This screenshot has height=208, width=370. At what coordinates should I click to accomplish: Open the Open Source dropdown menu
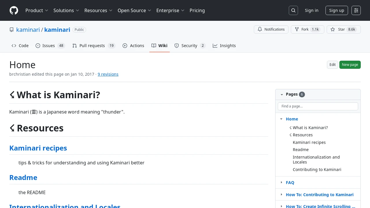point(134,10)
